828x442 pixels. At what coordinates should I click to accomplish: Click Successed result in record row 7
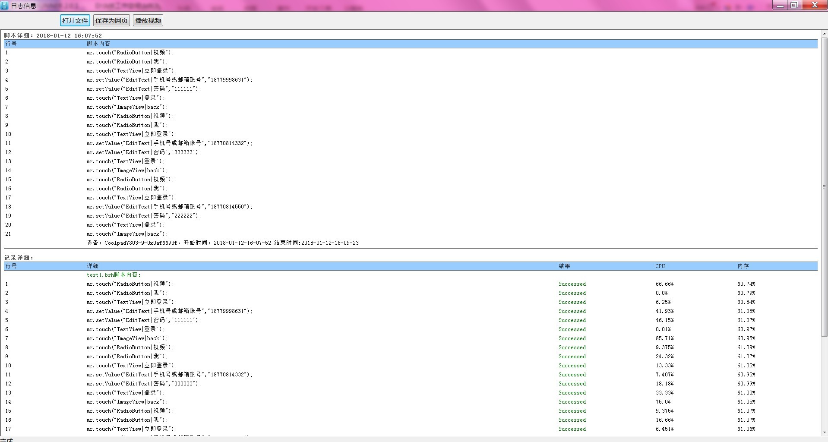click(572, 338)
